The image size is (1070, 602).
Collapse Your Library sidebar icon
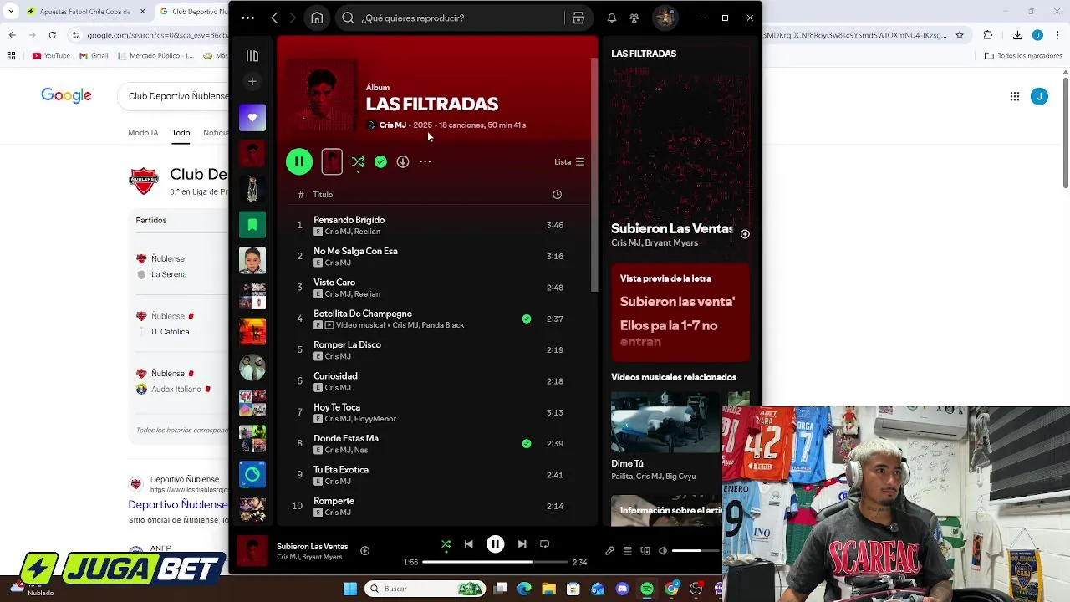(252, 56)
